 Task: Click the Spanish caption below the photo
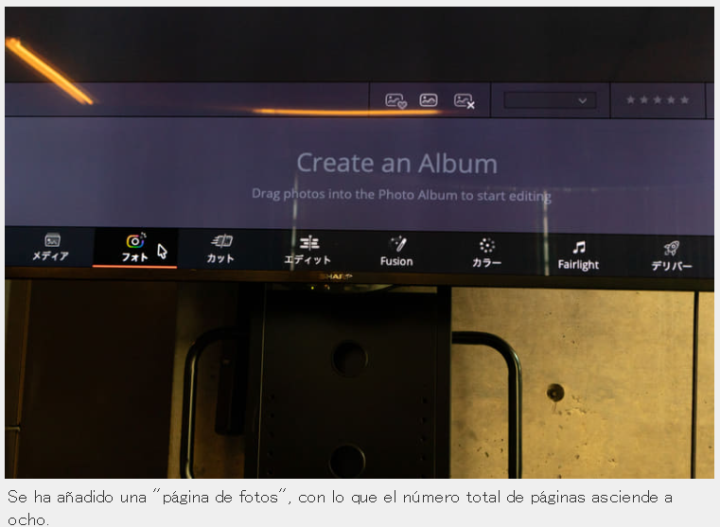[340, 508]
